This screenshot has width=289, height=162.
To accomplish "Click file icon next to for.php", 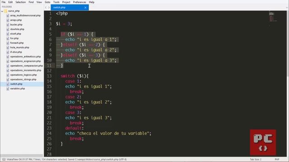I will [x=8, y=38].
